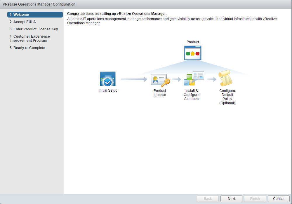Click the 'Product' label above diagram
Viewport: 292px width, 204px height.
193,42
